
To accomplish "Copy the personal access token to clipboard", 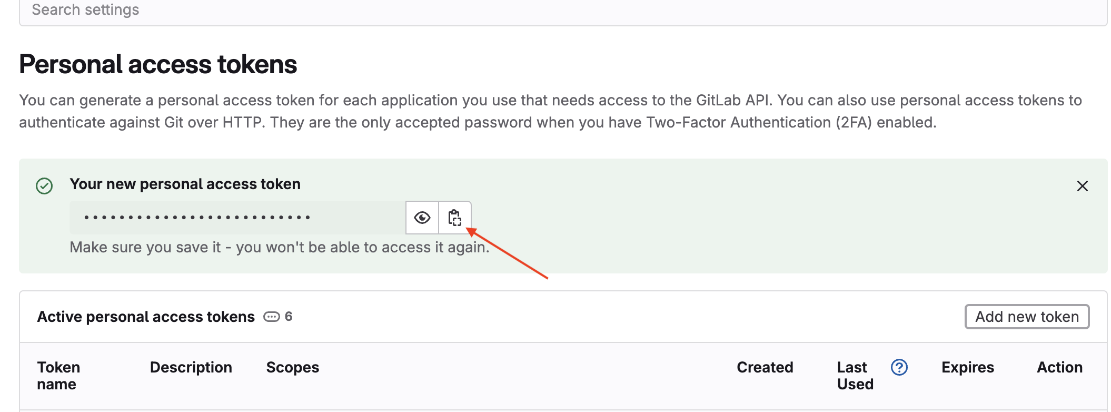I will [x=455, y=218].
